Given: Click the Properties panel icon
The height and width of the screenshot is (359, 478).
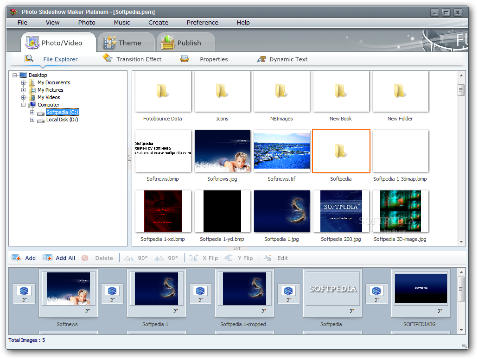Looking at the screenshot, I should [x=185, y=58].
